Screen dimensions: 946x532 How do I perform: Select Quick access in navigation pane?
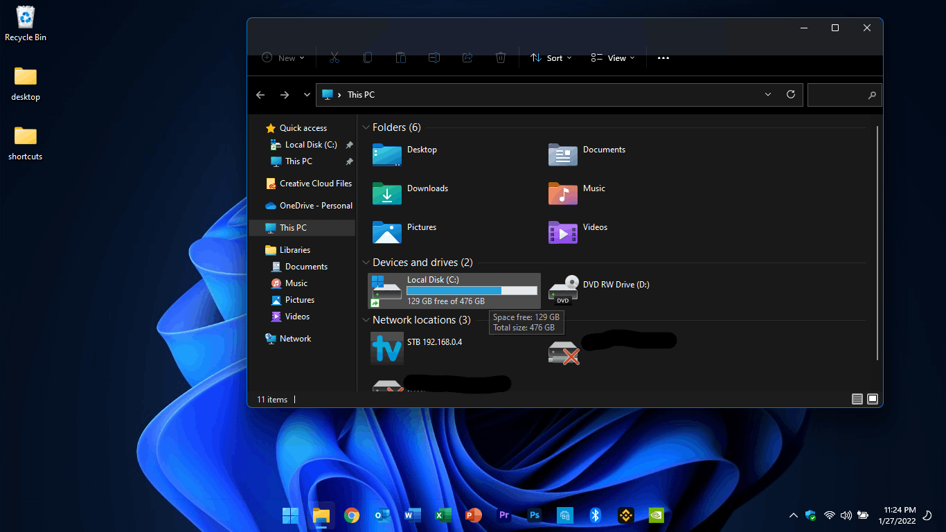point(302,128)
